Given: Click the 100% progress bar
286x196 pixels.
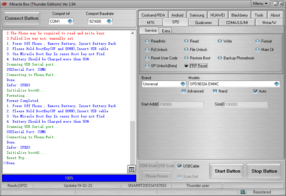Looking at the screenshot, I should [x=69, y=178].
